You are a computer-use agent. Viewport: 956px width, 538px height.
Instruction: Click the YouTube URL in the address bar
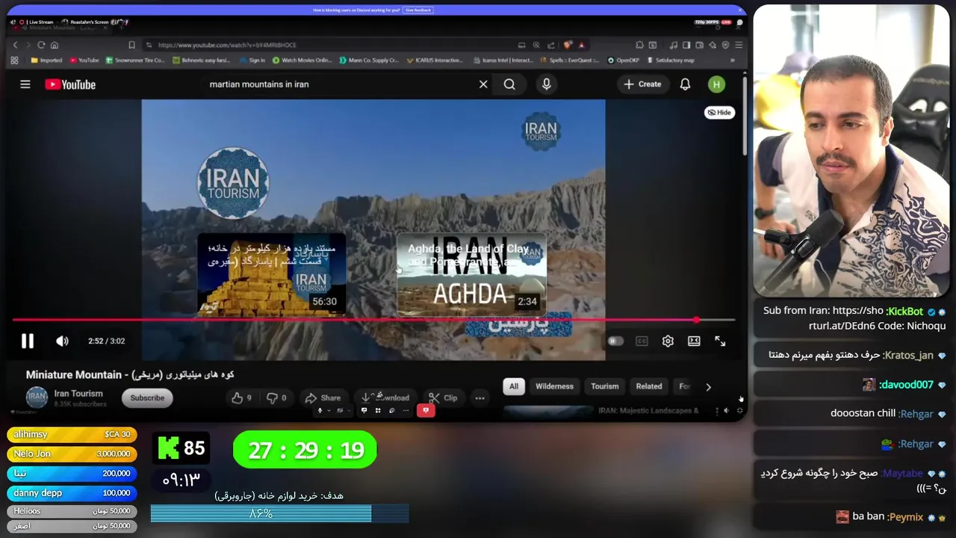point(227,45)
